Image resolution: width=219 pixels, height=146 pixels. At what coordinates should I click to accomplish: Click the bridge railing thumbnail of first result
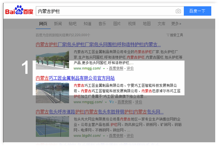(x=52, y=60)
